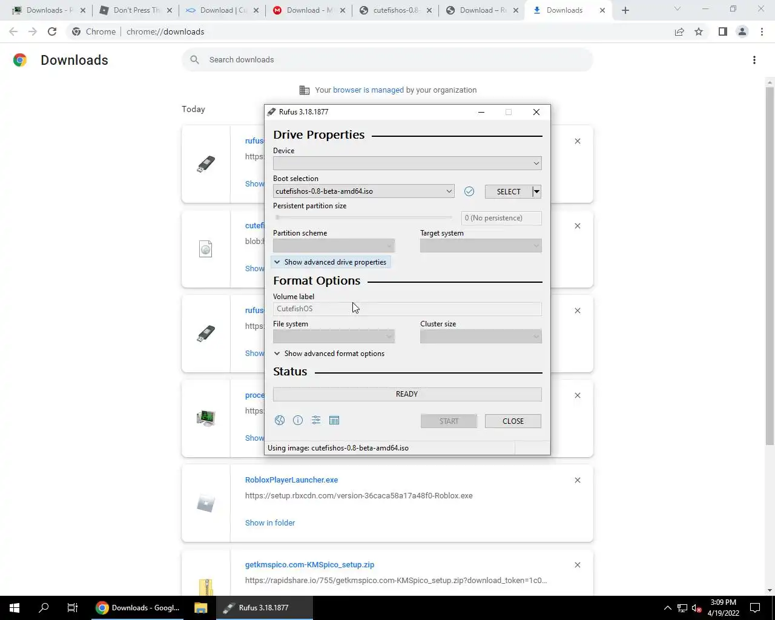Screen dimensions: 775x620
Task: Reload the Chrome downloads page
Action: point(52,31)
